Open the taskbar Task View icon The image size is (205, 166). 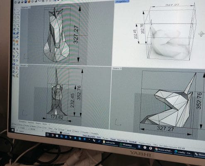[48, 134]
